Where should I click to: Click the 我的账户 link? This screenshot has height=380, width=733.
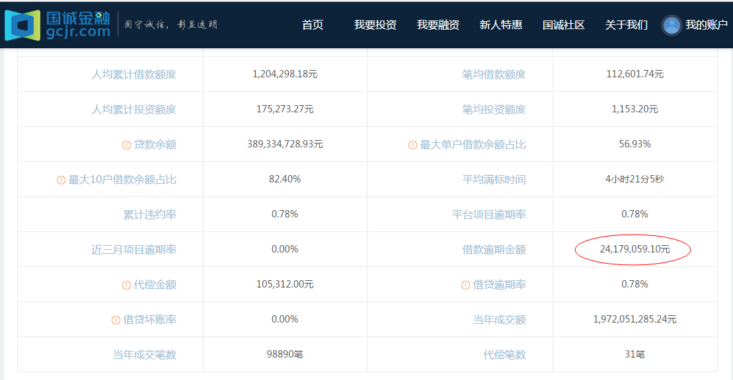pos(706,25)
